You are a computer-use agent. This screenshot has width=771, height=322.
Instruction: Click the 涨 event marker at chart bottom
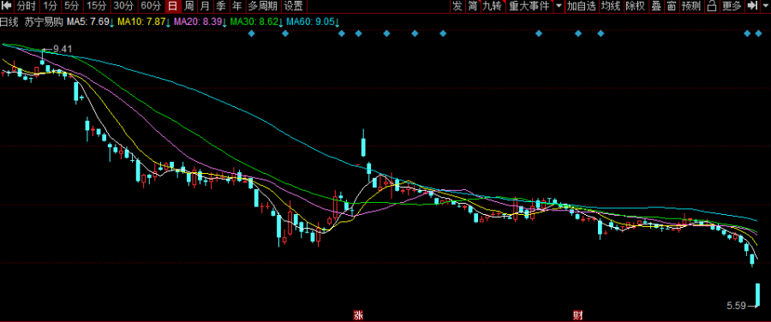(358, 314)
